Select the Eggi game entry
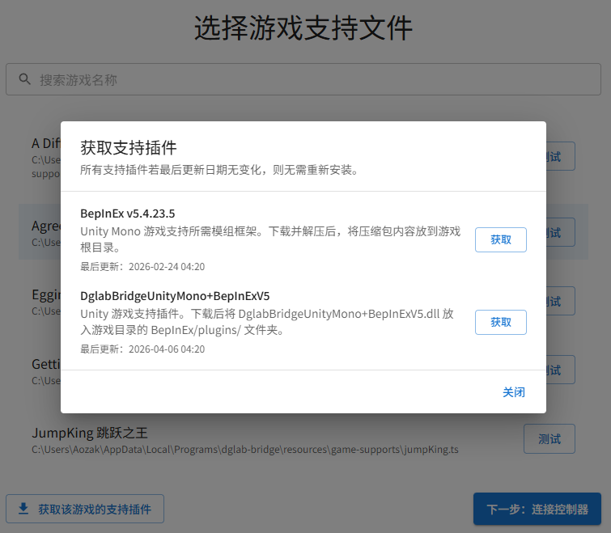 click(x=45, y=295)
